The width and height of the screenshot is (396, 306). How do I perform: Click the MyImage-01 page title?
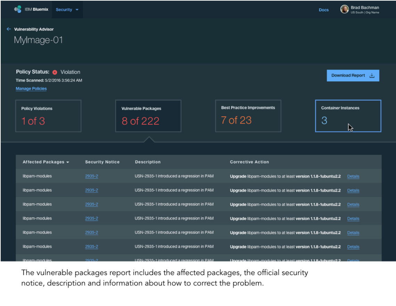[38, 40]
